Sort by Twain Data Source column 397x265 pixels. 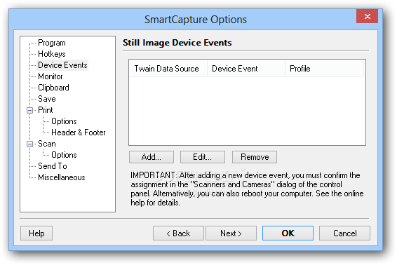168,69
